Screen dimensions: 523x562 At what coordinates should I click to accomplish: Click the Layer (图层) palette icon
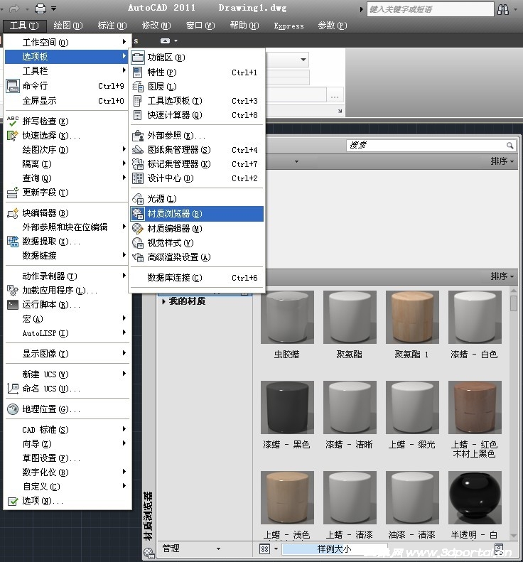coord(138,87)
